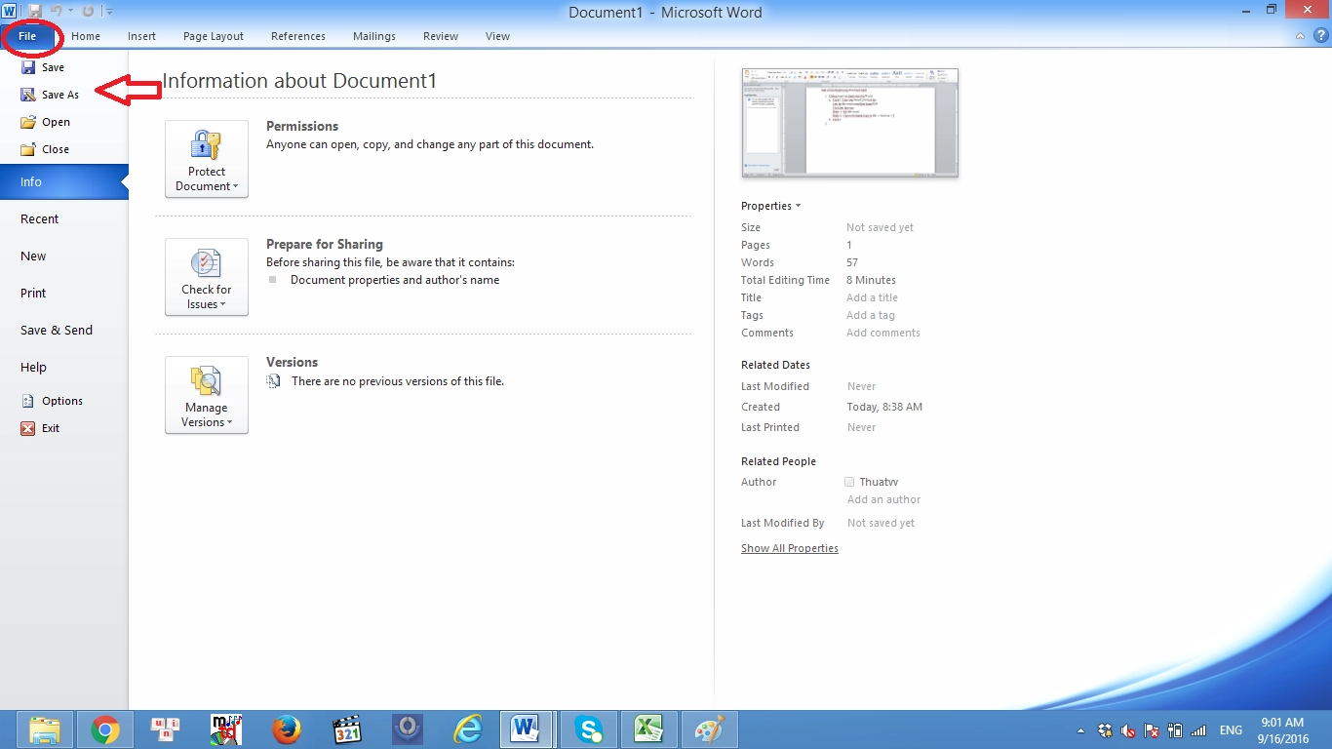Click the Close document icon
Image resolution: width=1332 pixels, height=749 pixels.
28,149
